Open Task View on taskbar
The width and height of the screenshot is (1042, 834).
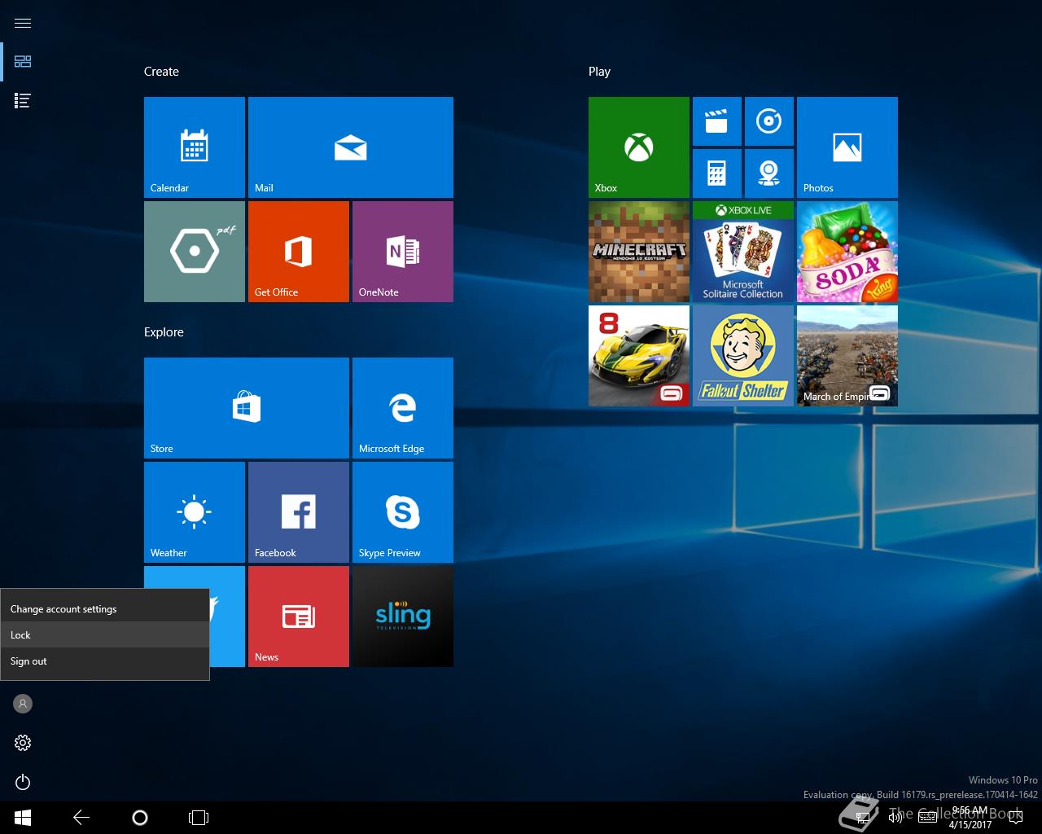point(199,818)
